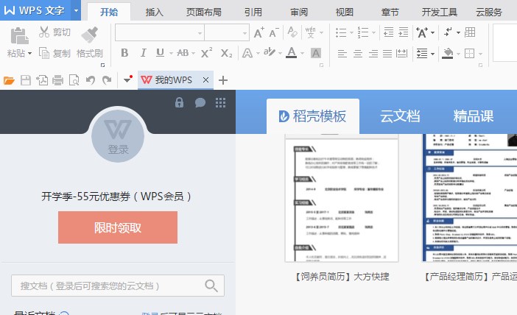The height and width of the screenshot is (315, 517).
Task: Switch to the 引用 tab
Action: click(x=253, y=13)
